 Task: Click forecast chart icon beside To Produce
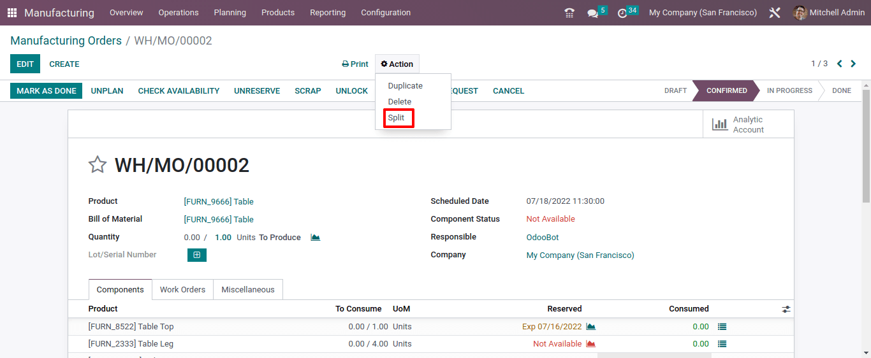tap(315, 238)
